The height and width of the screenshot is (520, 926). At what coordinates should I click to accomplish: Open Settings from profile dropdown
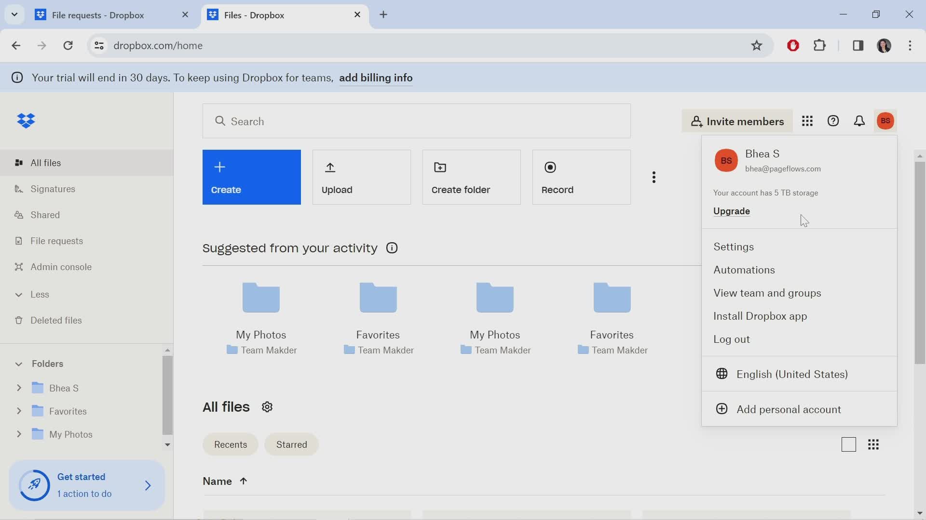click(733, 247)
